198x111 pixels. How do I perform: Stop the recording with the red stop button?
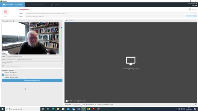(x=5, y=12)
